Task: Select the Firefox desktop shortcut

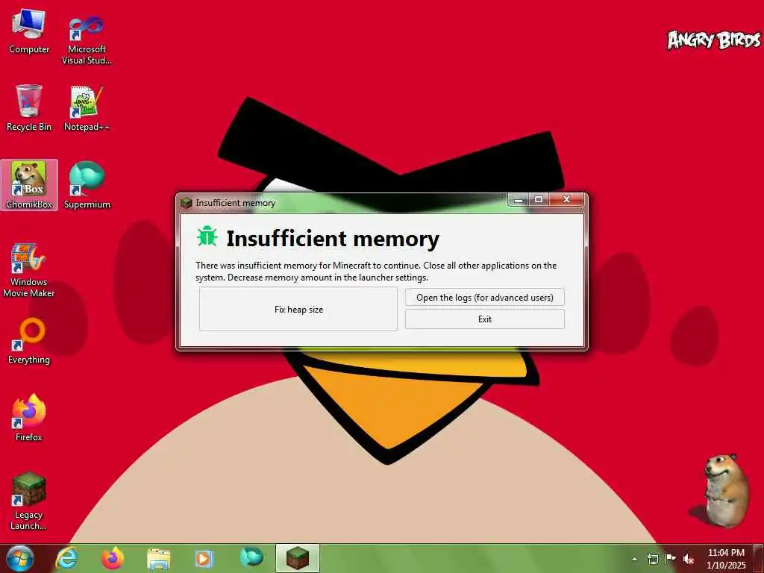Action: (x=29, y=418)
